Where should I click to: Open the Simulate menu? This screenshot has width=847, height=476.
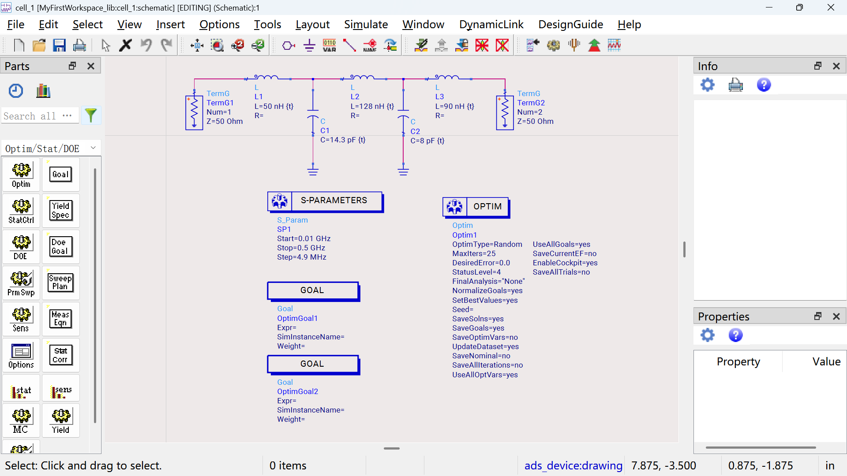coord(366,24)
